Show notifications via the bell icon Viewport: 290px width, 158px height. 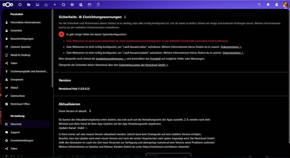(x=268, y=4)
